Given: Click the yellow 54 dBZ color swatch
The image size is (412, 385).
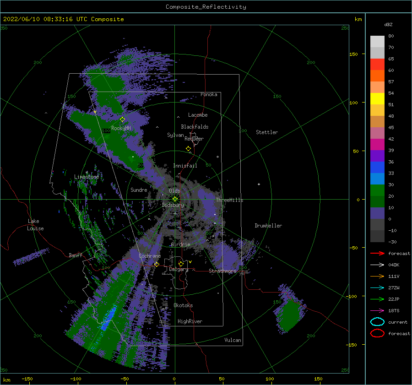Looking at the screenshot, I should pyautogui.click(x=377, y=98).
